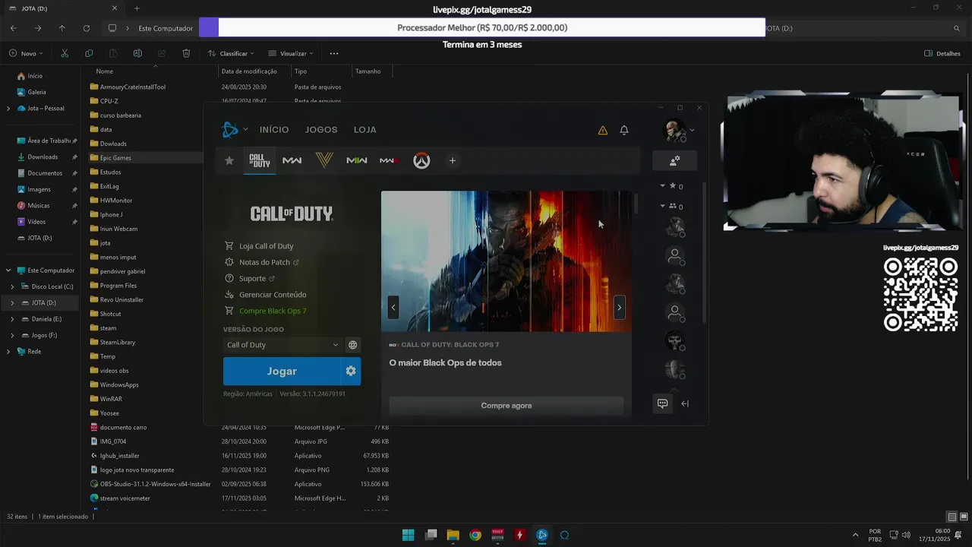
Task: Open the system tray hidden icons chevron
Action: [x=855, y=535]
